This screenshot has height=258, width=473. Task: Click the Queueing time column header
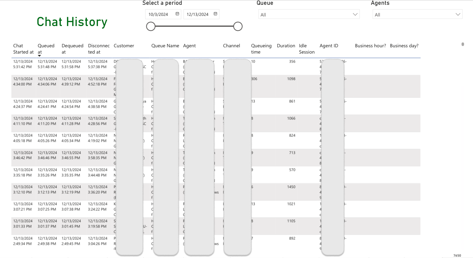(261, 49)
